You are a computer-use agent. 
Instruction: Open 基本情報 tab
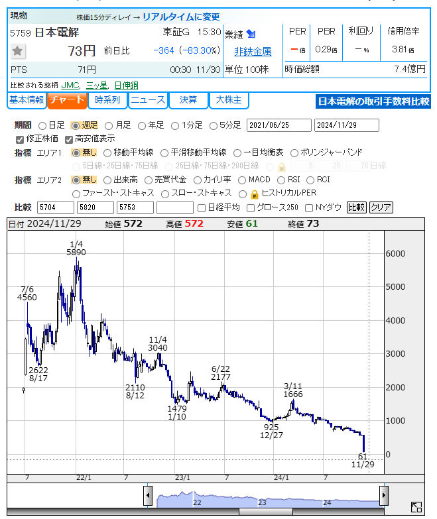pyautogui.click(x=27, y=100)
